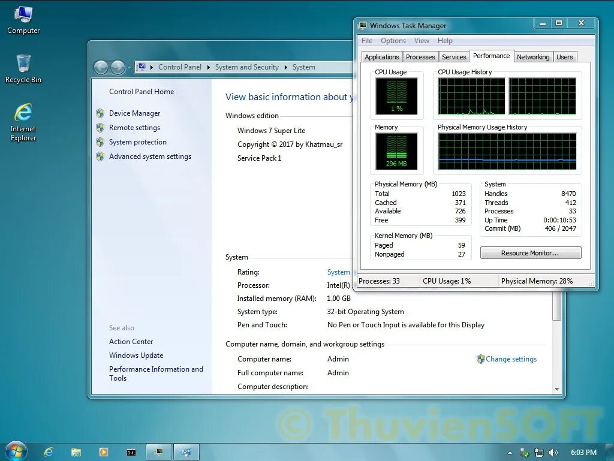Open the volume speaker tray icon
614x461 pixels.
(x=553, y=453)
